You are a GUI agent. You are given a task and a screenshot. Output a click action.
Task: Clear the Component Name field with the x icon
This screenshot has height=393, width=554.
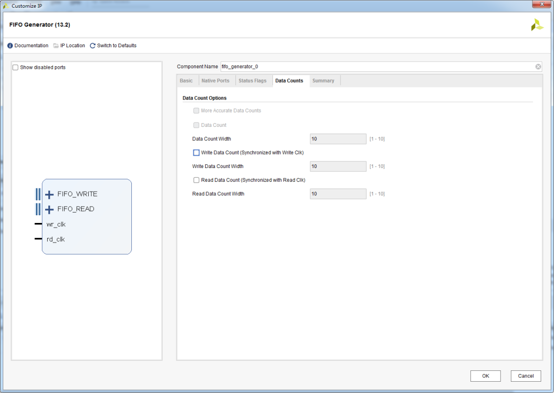pyautogui.click(x=538, y=66)
